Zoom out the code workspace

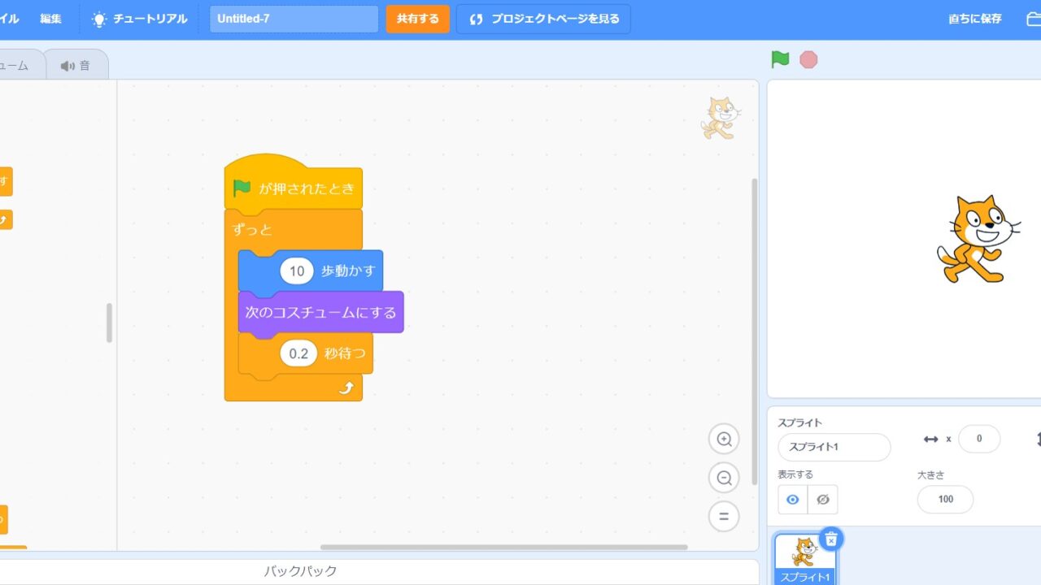click(x=724, y=478)
